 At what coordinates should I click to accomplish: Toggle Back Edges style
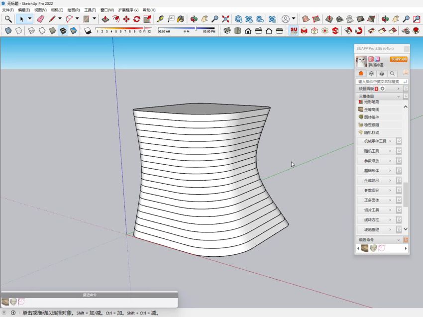(18, 31)
